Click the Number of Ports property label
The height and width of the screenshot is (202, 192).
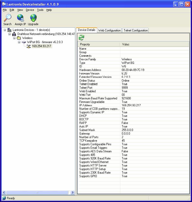point(89,137)
